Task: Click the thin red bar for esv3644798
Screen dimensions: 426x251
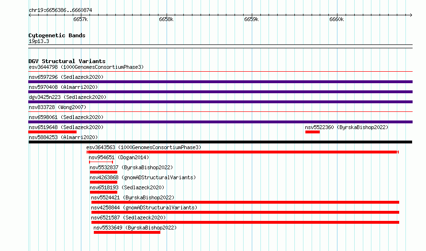Action: pyautogui.click(x=220, y=72)
